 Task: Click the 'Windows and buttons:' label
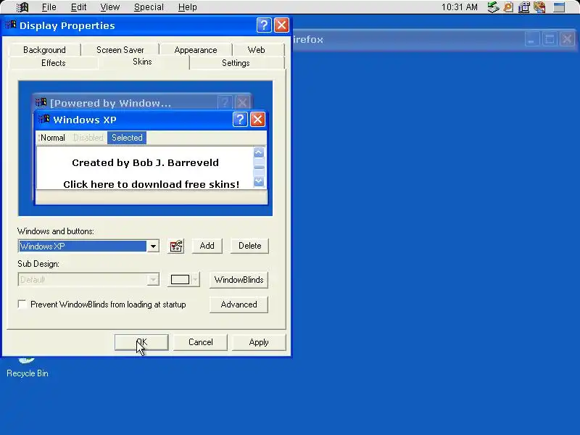coord(56,231)
